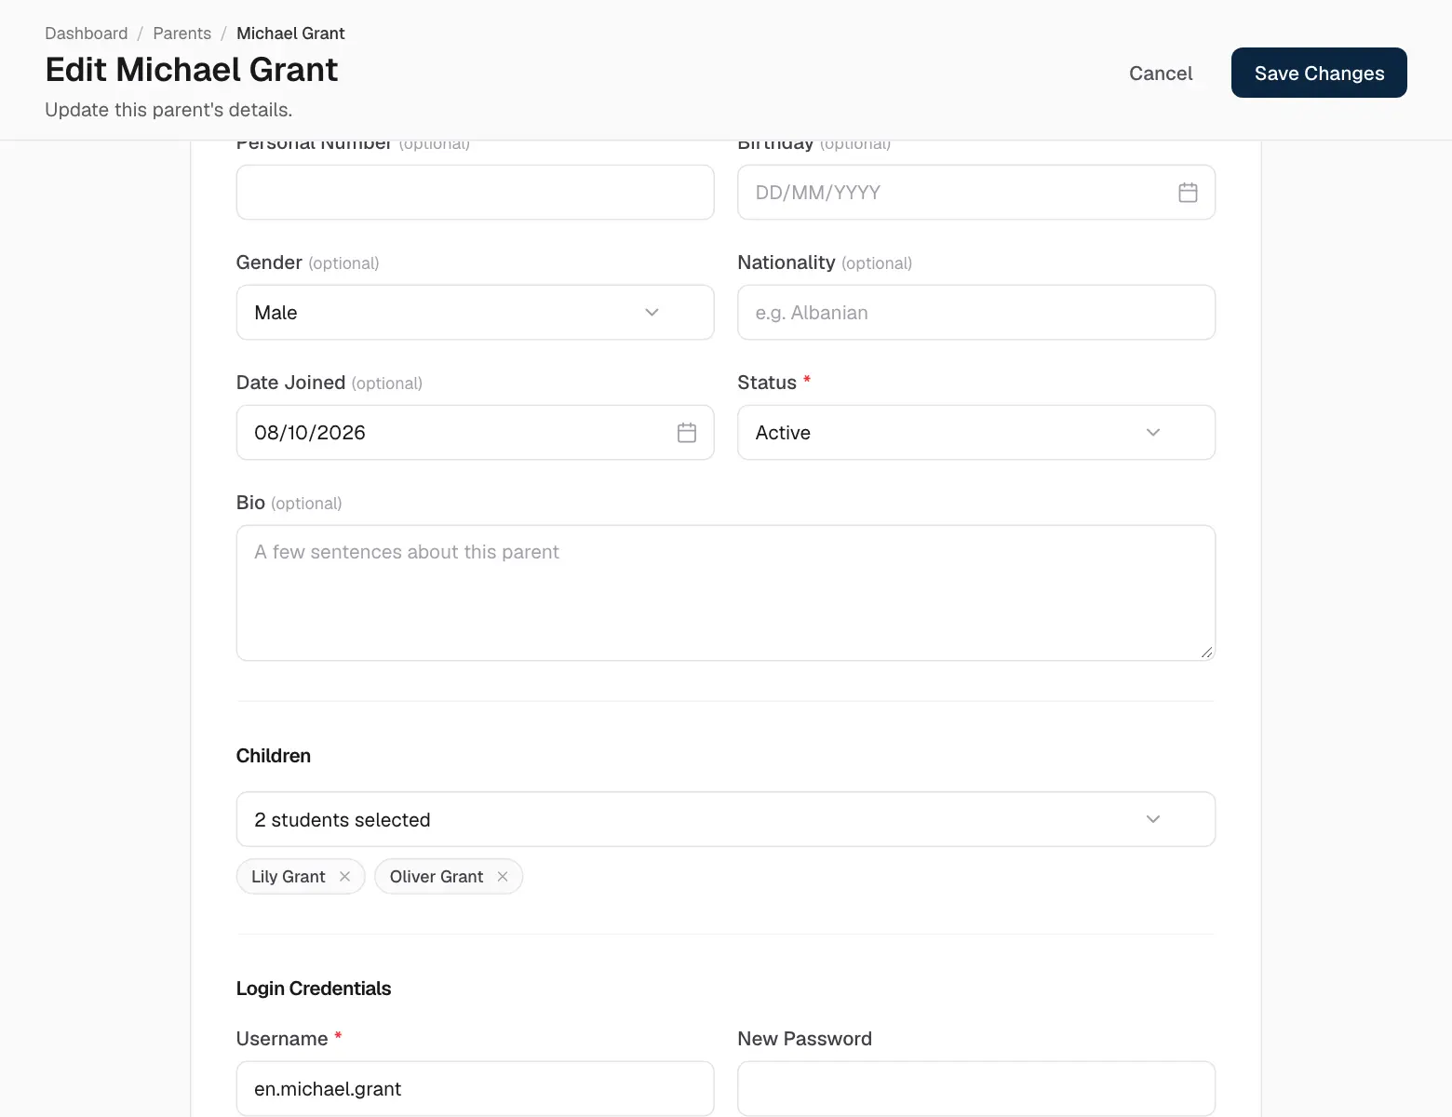Image resolution: width=1452 pixels, height=1117 pixels.
Task: Click the Children section heading
Action: (x=274, y=756)
